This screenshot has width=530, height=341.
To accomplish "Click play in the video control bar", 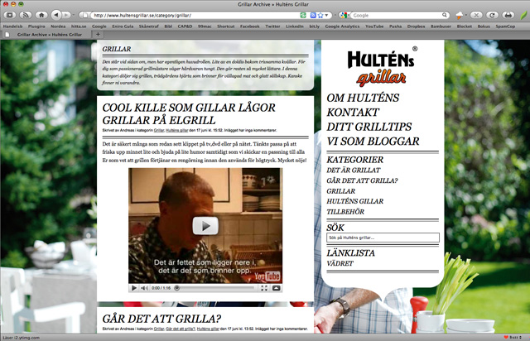I will click(x=134, y=288).
